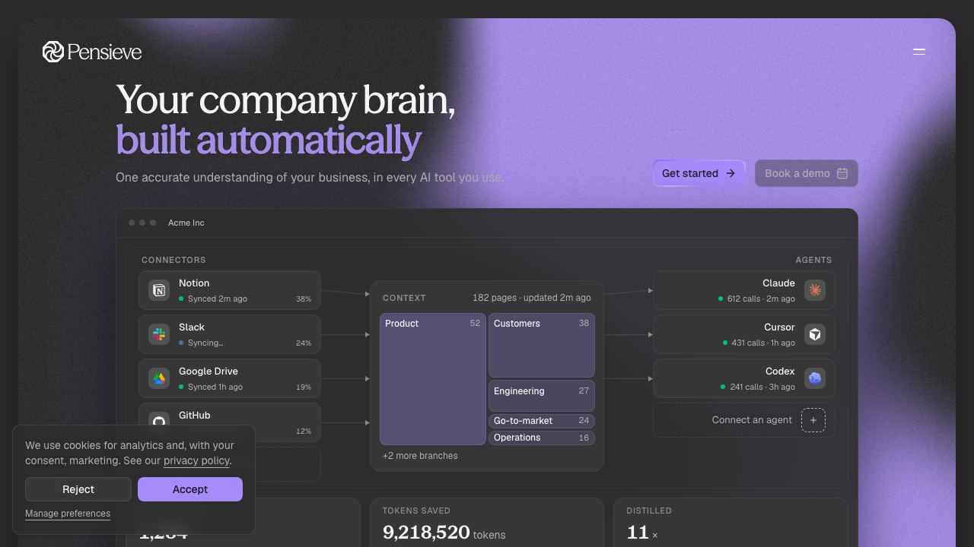Click '241 calls · 3h ago' under Codex
Viewport: 974px width, 547px height.
tap(762, 387)
